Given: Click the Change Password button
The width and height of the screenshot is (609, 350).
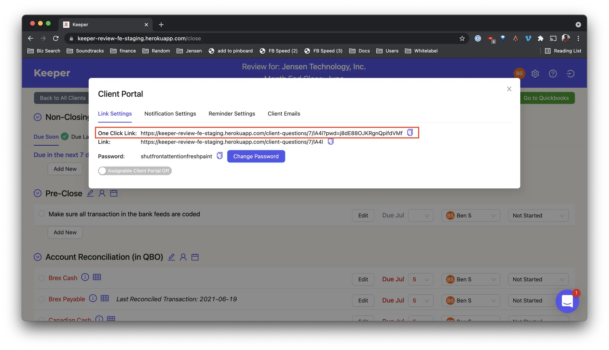Looking at the screenshot, I should click(256, 156).
